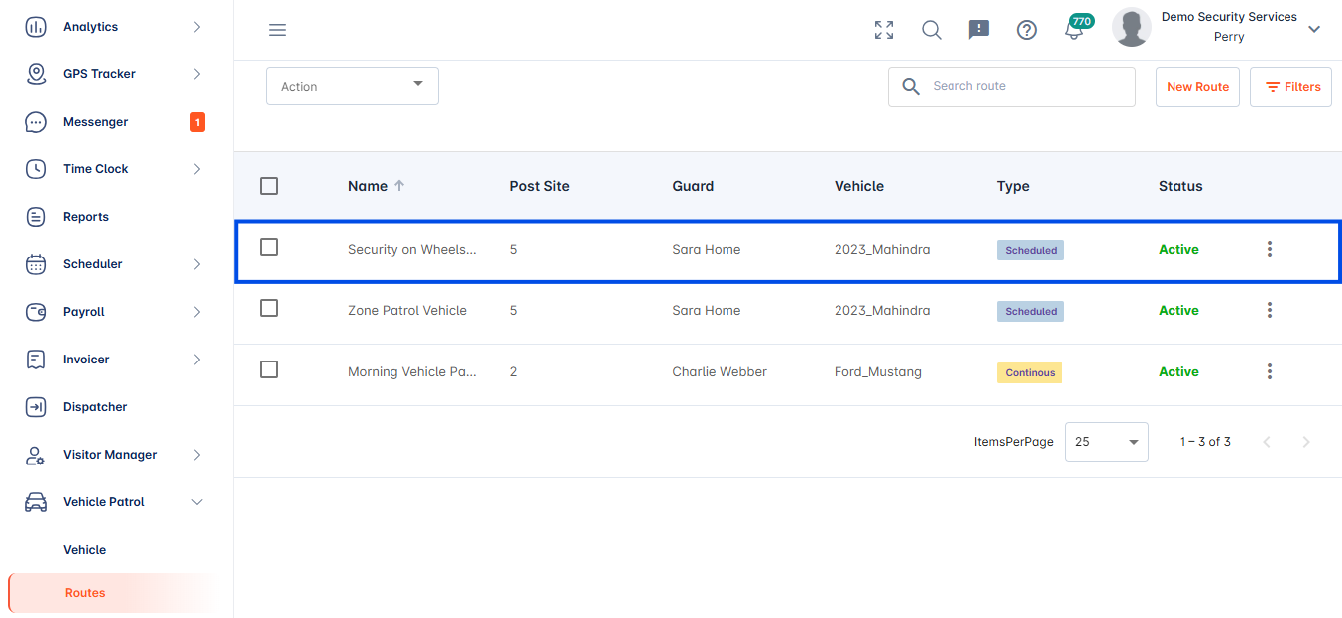Expand the Payroll submenu chevron
This screenshot has height=618, width=1342.
(197, 312)
